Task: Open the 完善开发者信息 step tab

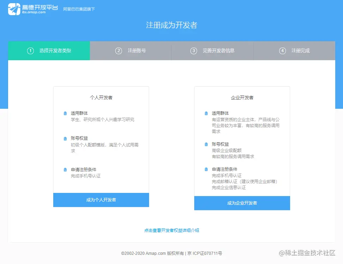Action: [212, 51]
